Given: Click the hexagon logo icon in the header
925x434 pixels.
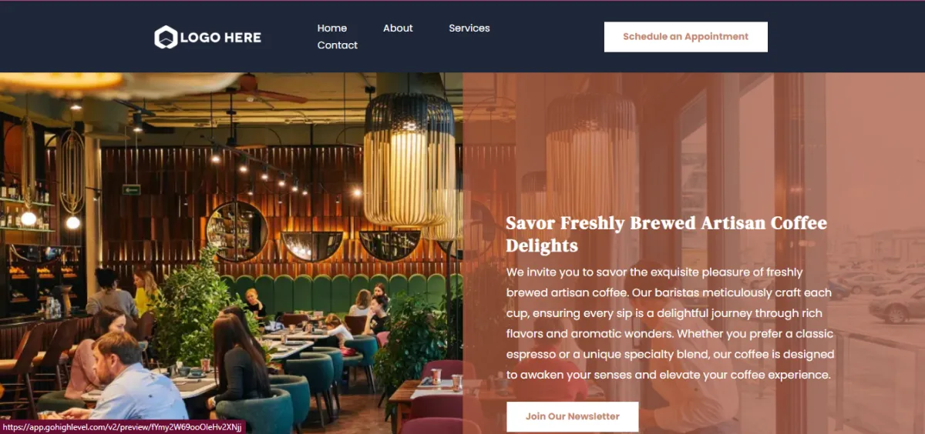Looking at the screenshot, I should 166,37.
